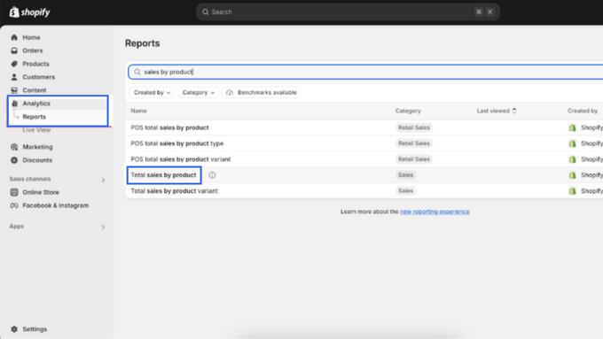The image size is (603, 339).
Task: Open Facebook & Instagram channel
Action: [55, 205]
